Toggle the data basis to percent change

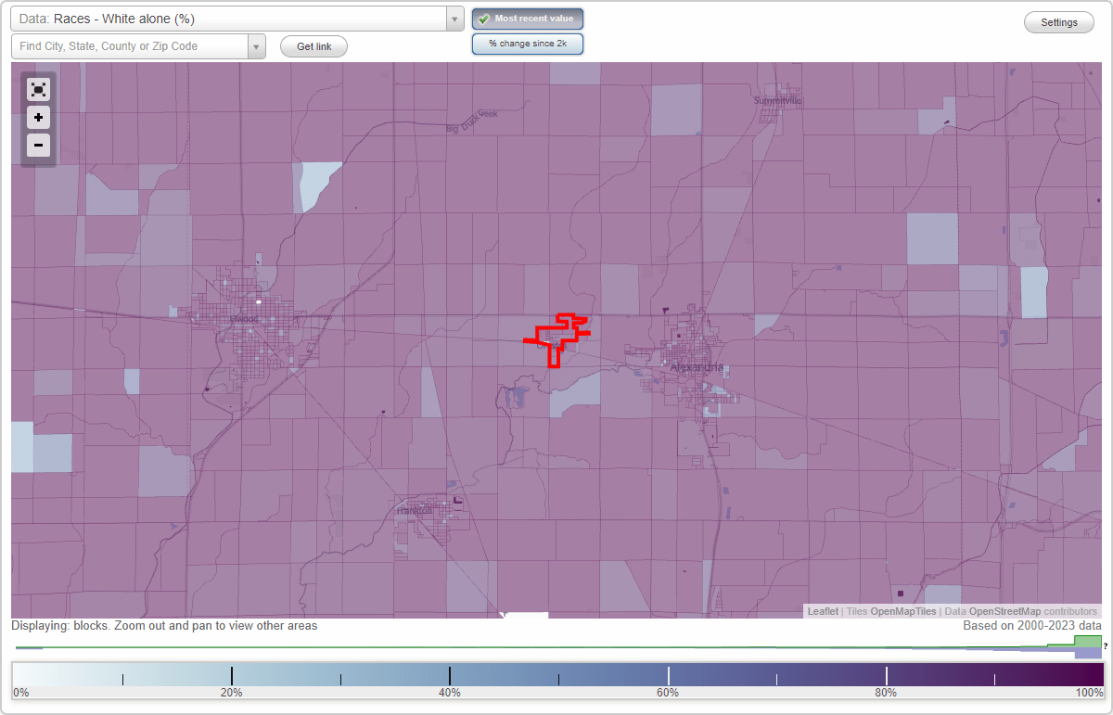527,43
